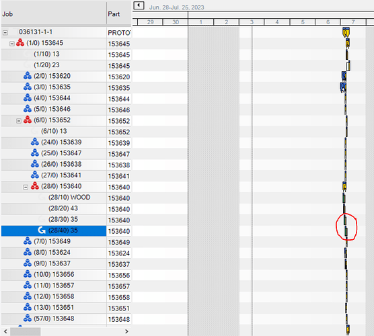Click the blue icon beside (10/0) 153656
The height and width of the screenshot is (336, 374).
(28, 274)
